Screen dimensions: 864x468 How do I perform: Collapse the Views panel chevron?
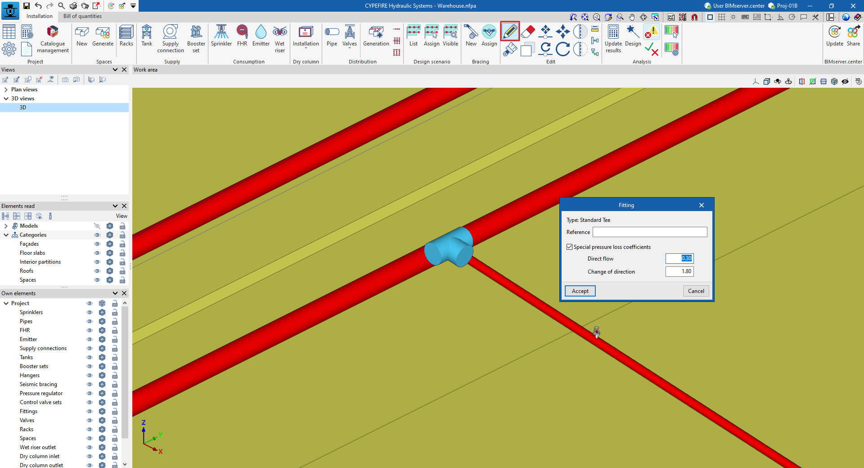coord(115,70)
